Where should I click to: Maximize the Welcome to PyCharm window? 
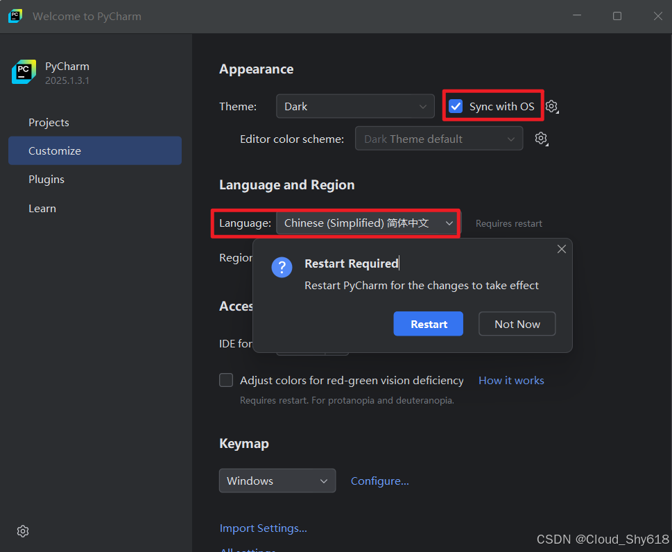click(617, 16)
